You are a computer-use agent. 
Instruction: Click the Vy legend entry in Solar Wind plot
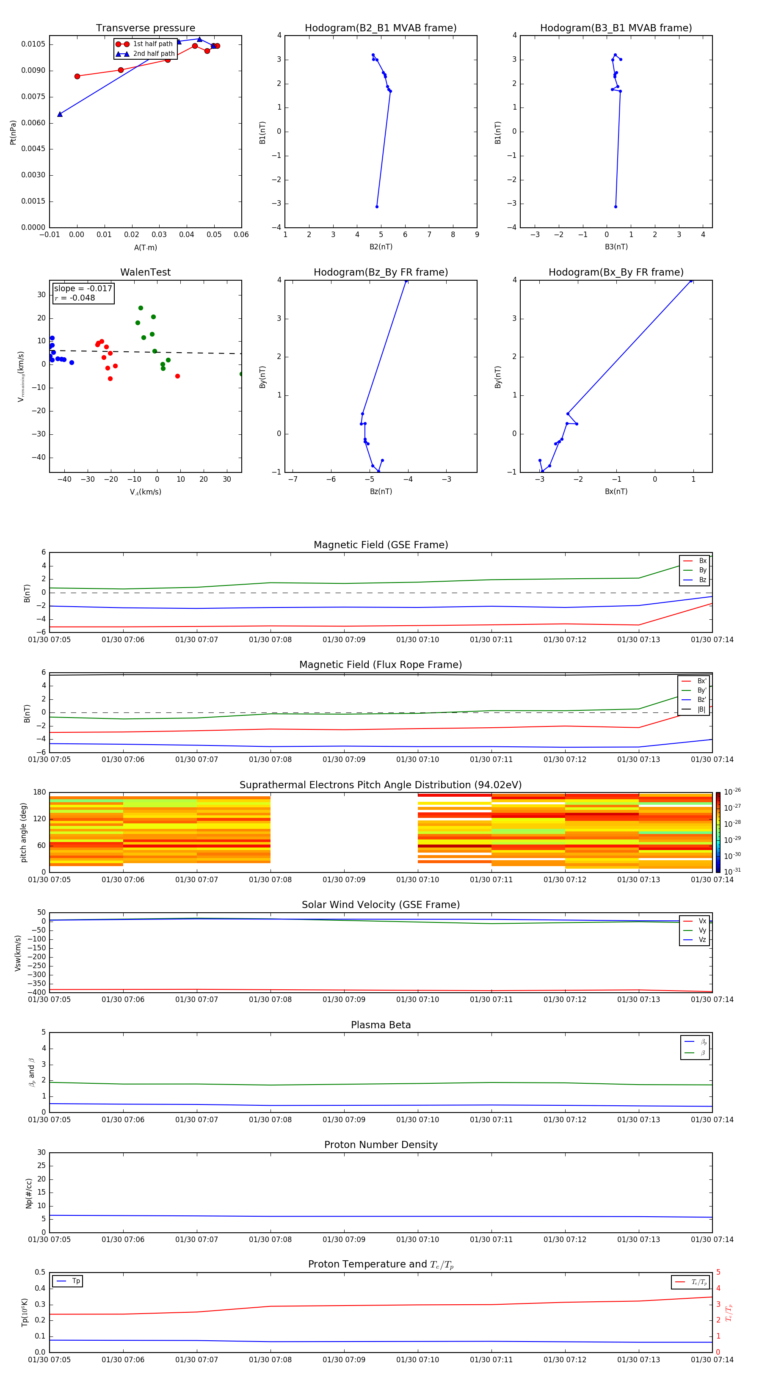coord(695,930)
